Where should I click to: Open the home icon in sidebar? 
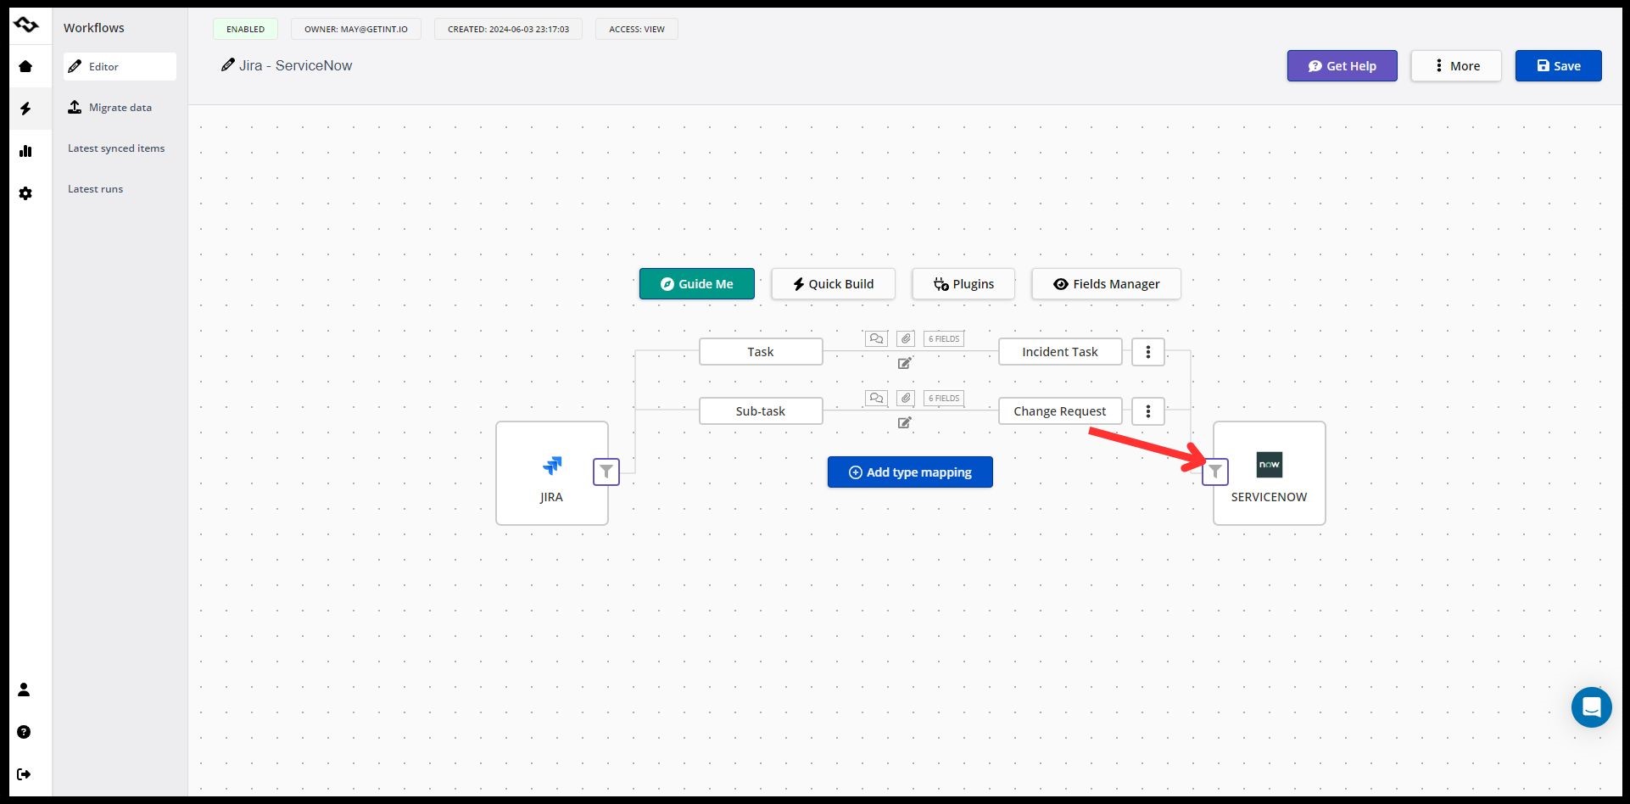point(25,66)
